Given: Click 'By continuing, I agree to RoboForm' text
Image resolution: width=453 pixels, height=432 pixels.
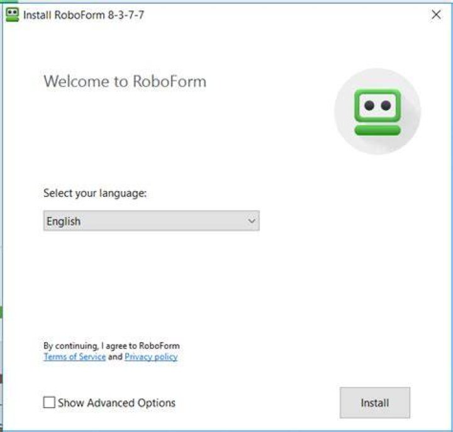Looking at the screenshot, I should [111, 346].
